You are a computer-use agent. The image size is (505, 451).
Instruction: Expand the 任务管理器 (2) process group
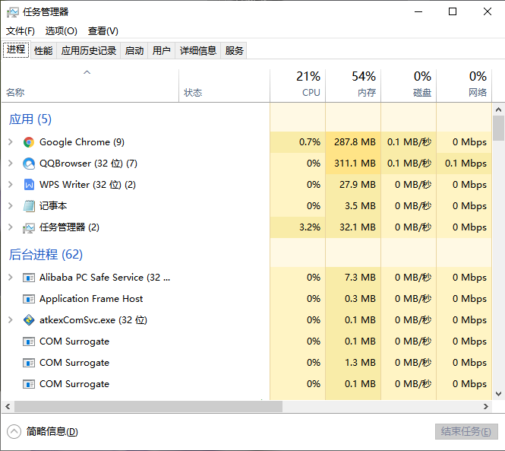(11, 227)
